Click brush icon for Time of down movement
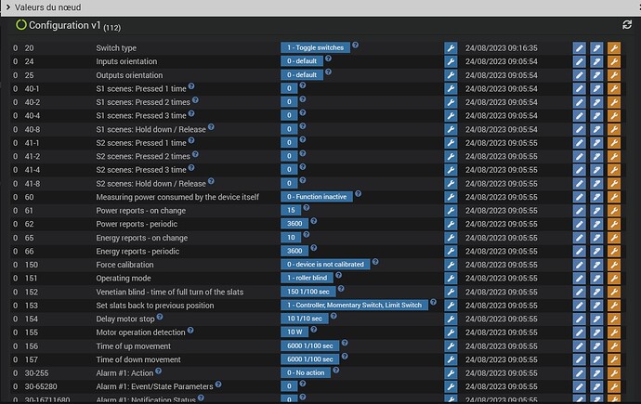 coord(596,359)
